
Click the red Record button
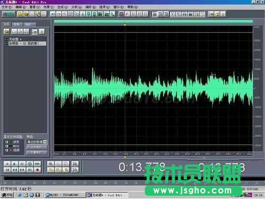click(37, 170)
